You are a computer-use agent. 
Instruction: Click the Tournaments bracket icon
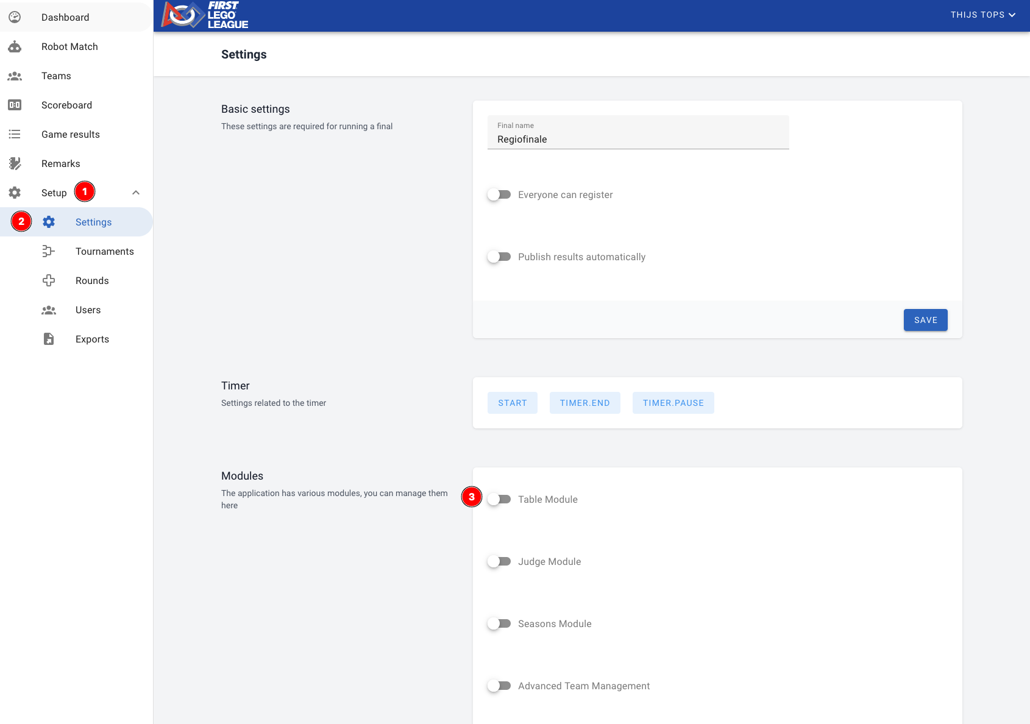pyautogui.click(x=49, y=252)
